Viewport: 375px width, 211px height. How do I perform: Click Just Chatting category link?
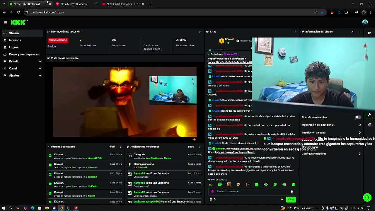click(x=153, y=158)
